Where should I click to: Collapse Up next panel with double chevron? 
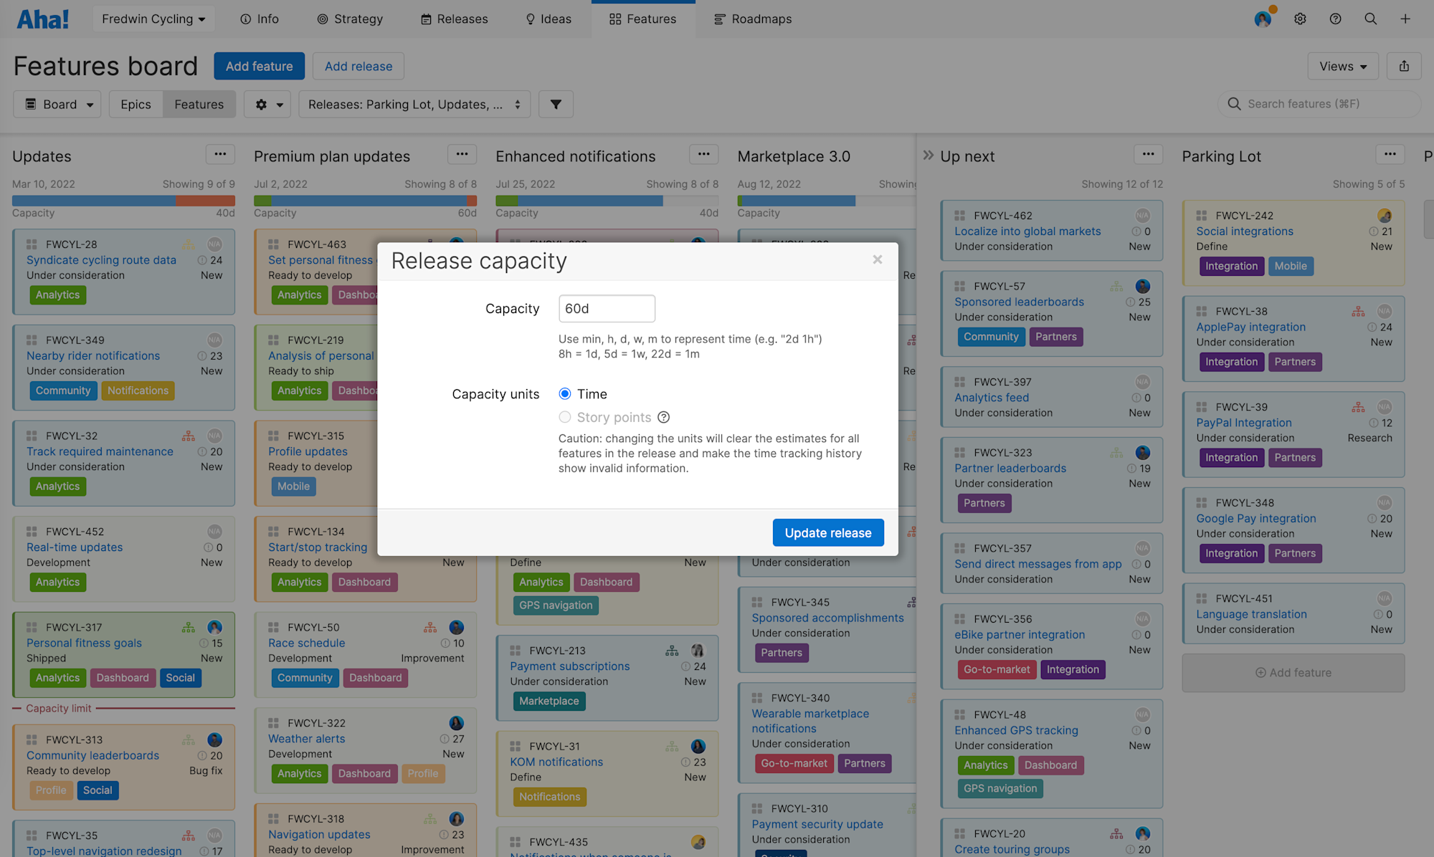(929, 155)
